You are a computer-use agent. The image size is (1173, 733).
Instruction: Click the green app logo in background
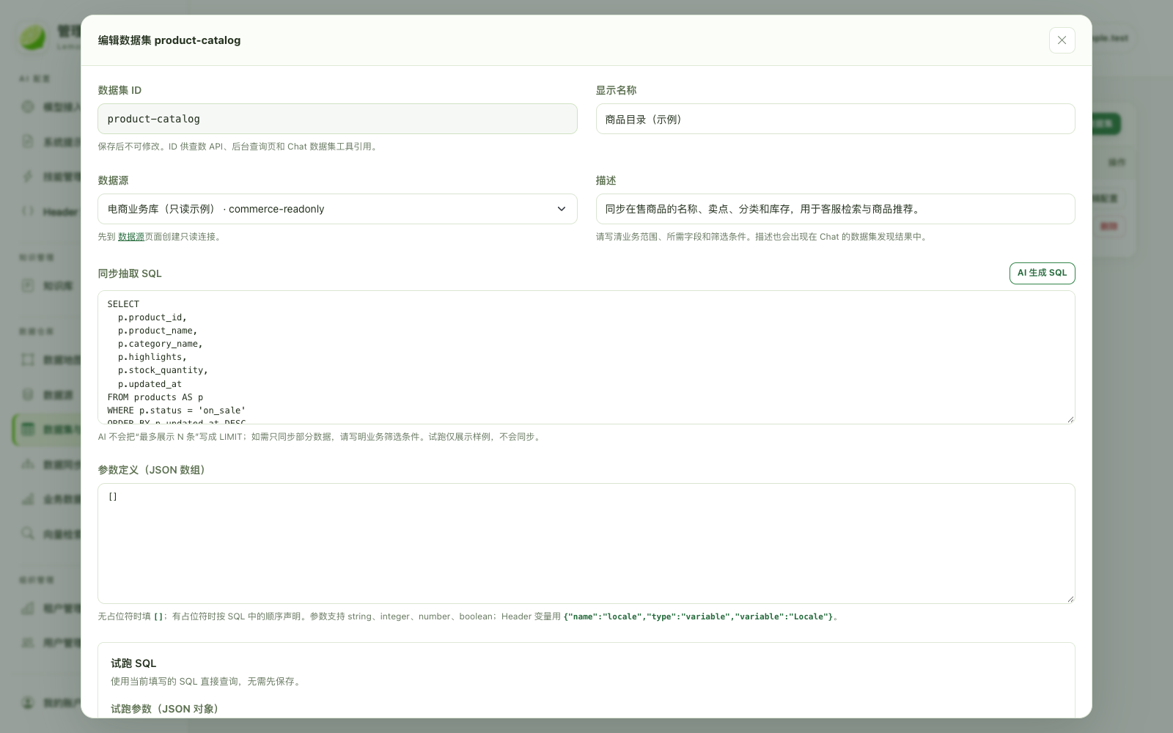click(x=32, y=37)
